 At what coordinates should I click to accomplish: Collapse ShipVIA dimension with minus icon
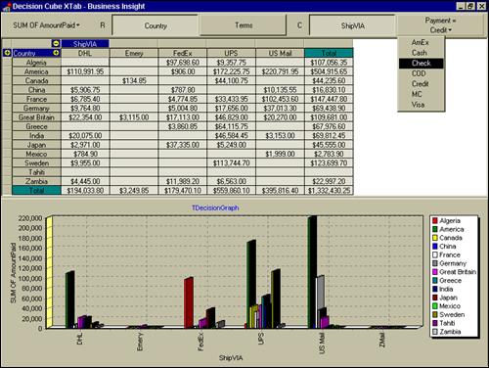56,44
